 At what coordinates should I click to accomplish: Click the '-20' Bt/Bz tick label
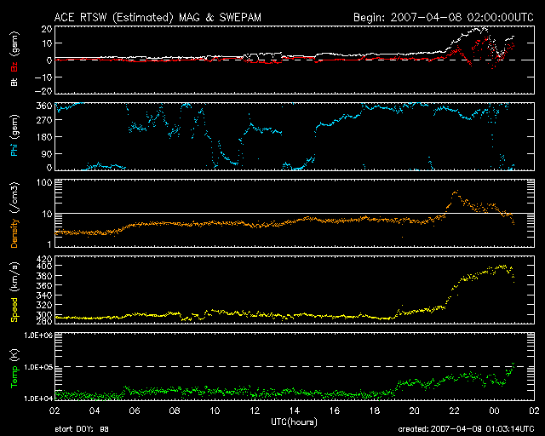43,91
